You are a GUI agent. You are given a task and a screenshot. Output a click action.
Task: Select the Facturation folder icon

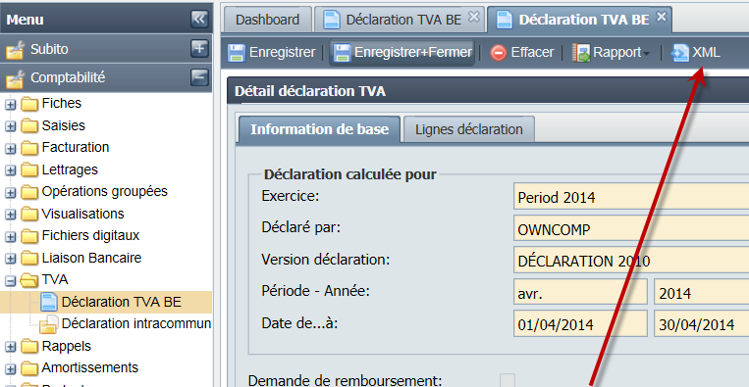tap(29, 148)
